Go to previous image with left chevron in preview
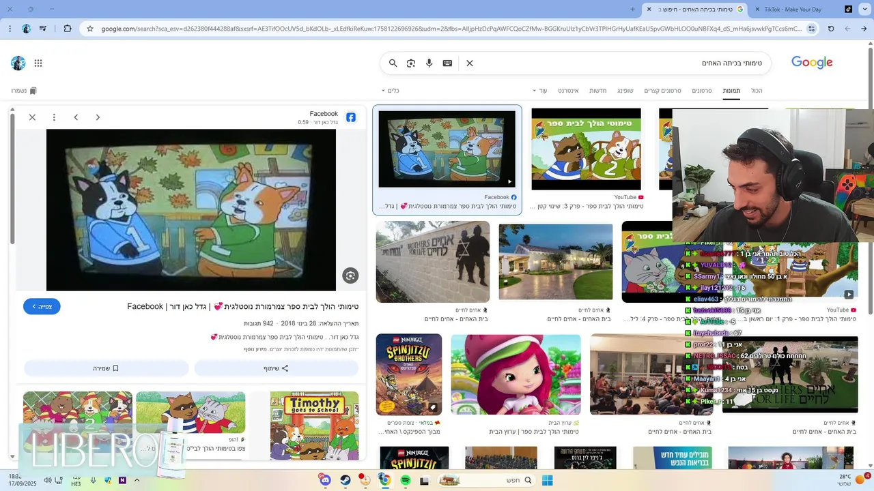 [76, 117]
